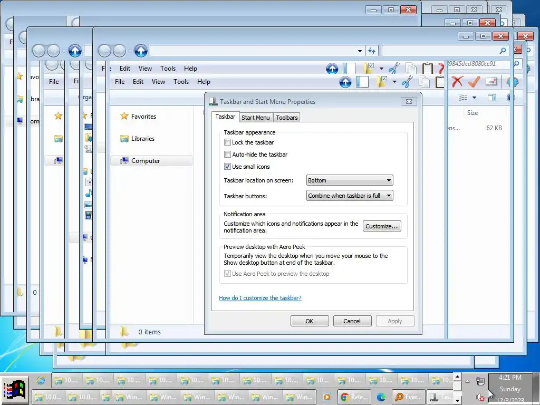The width and height of the screenshot is (540, 405).
Task: Click Cut scissors icon in front Explorer toolbar
Action: click(407, 82)
